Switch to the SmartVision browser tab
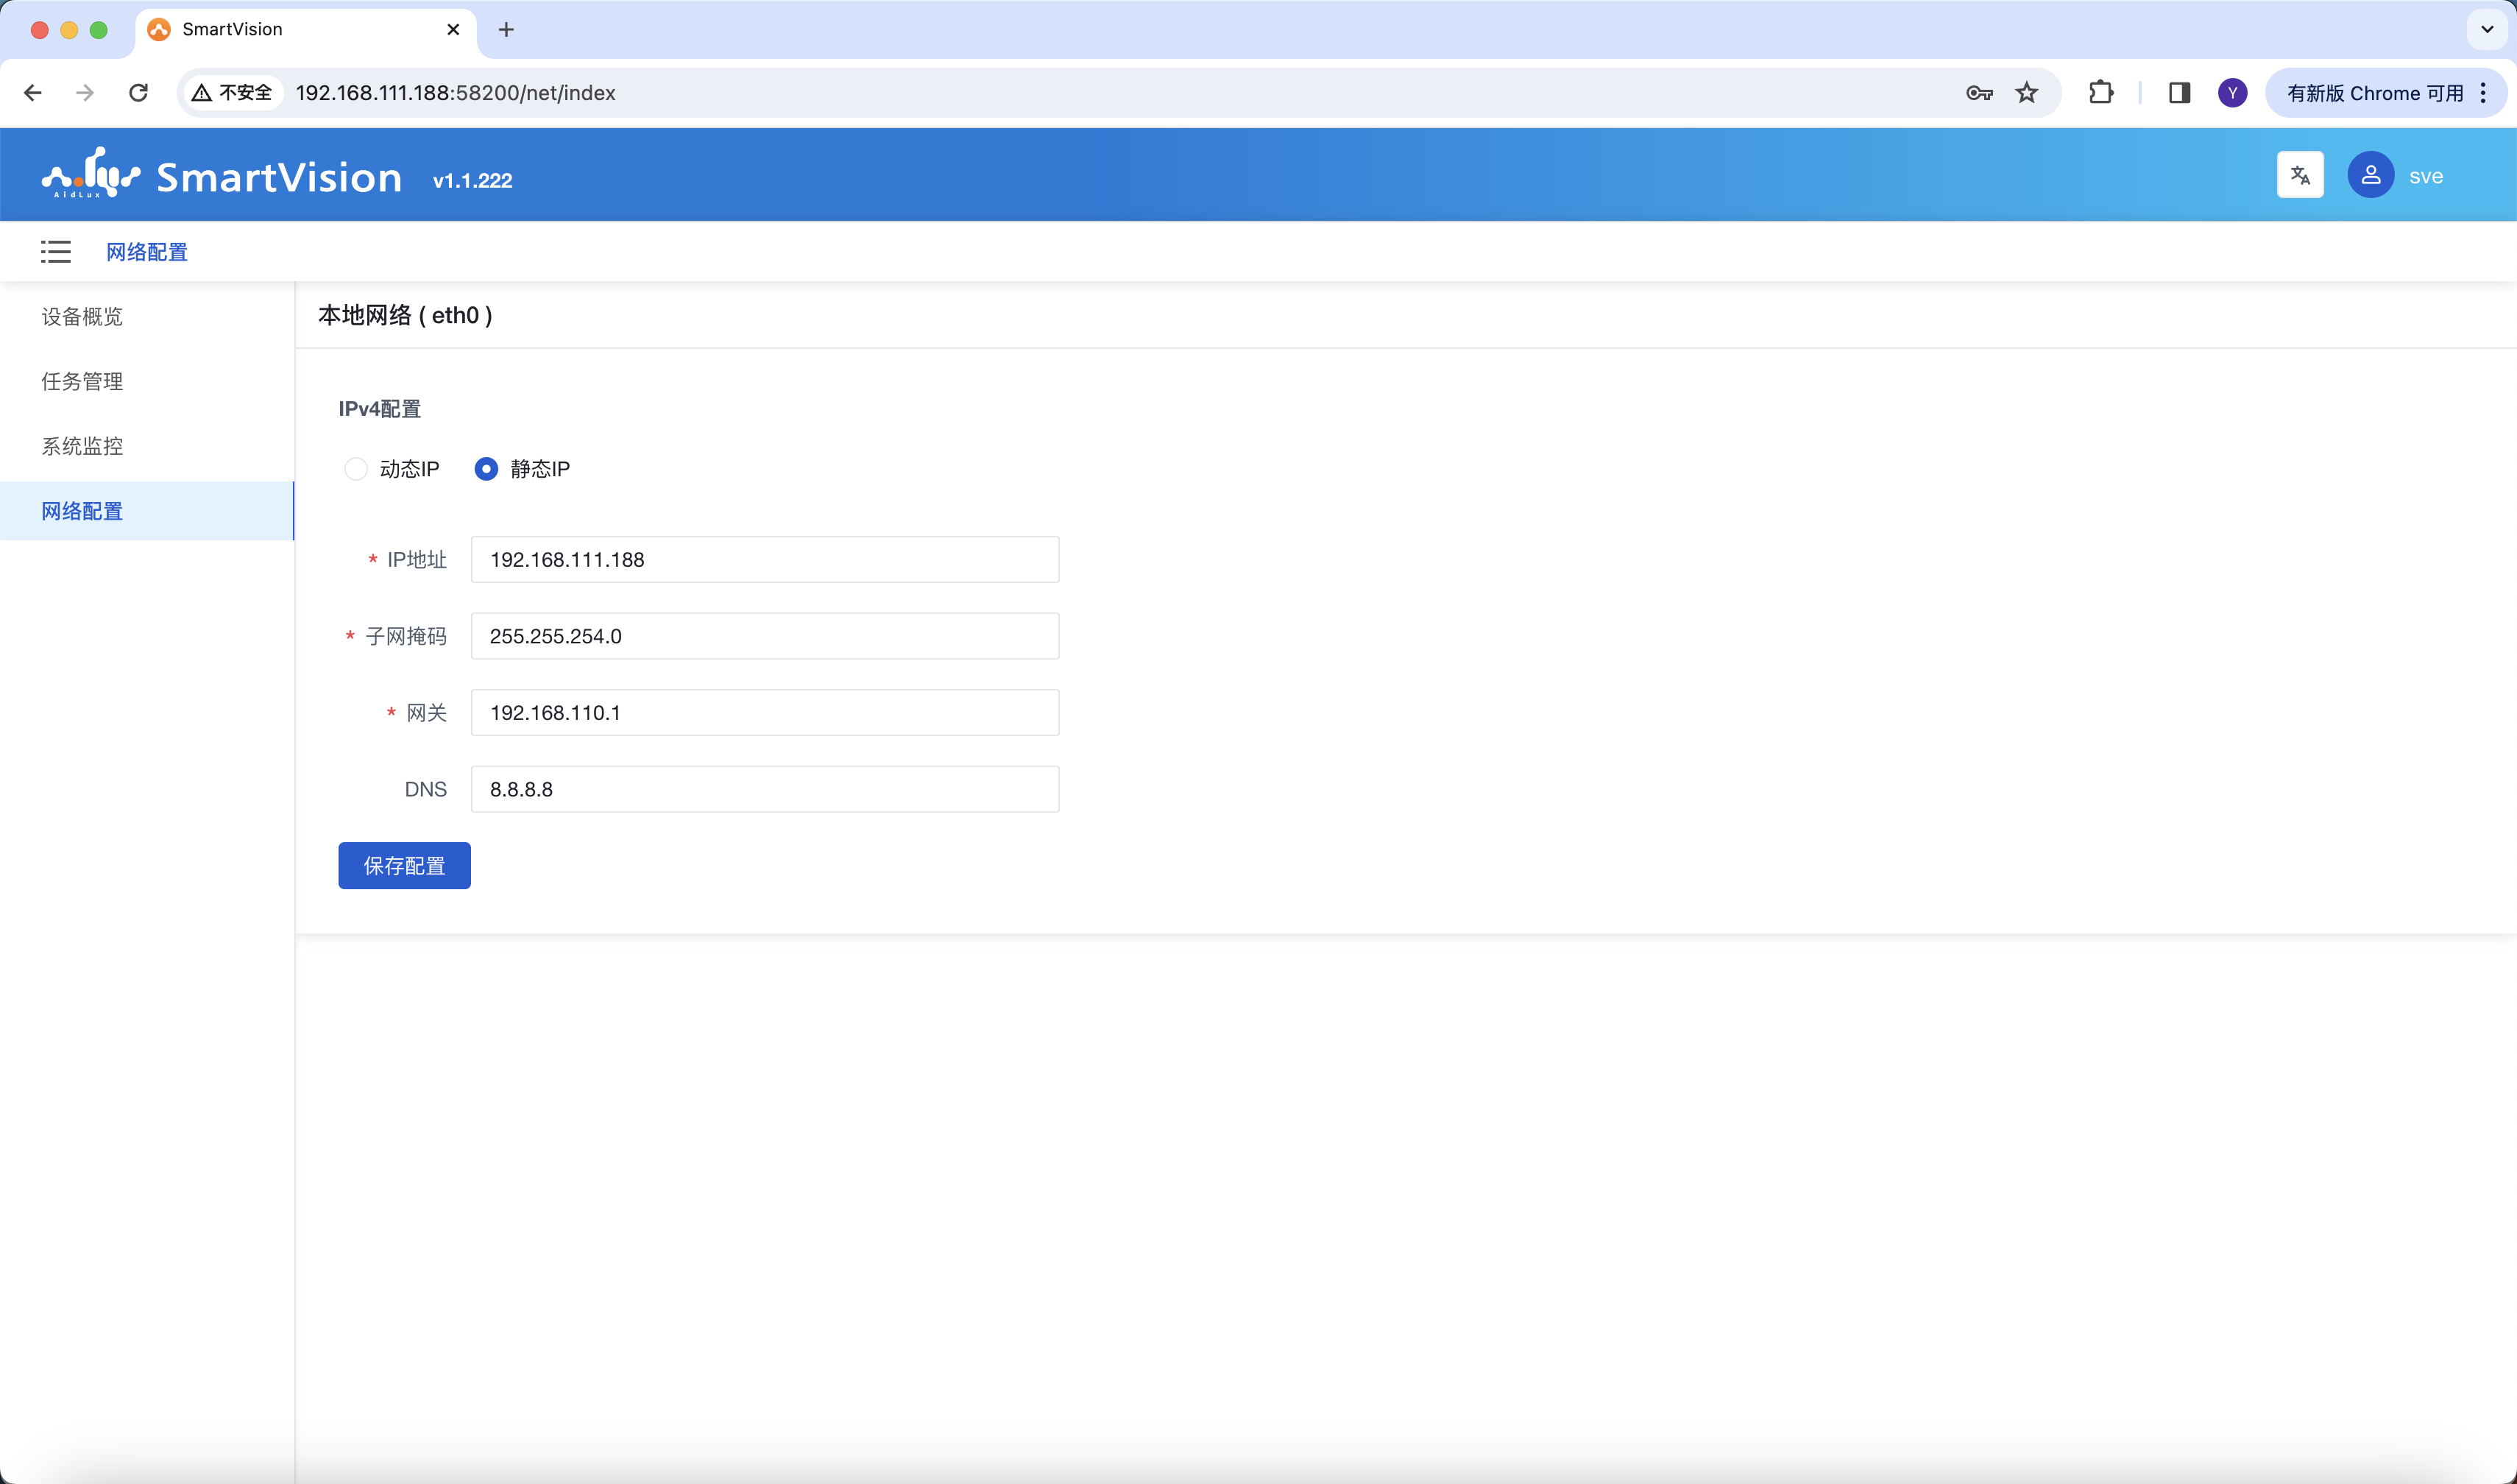The image size is (2517, 1484). pyautogui.click(x=305, y=30)
